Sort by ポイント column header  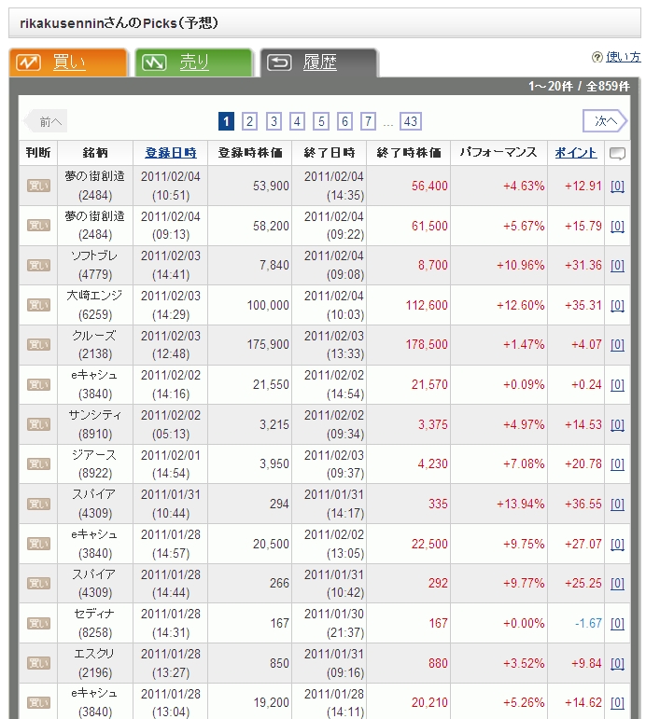tap(576, 153)
